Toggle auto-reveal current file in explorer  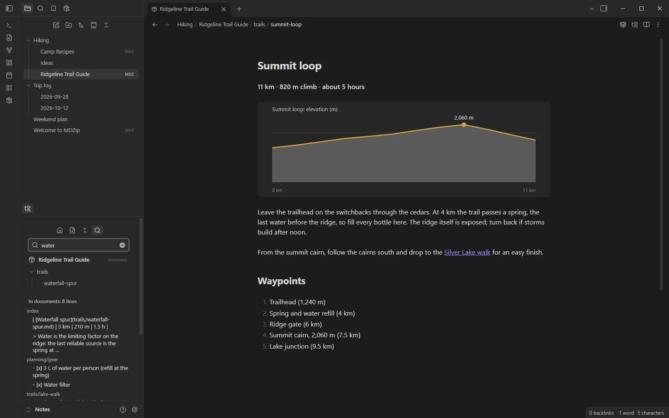click(x=94, y=25)
